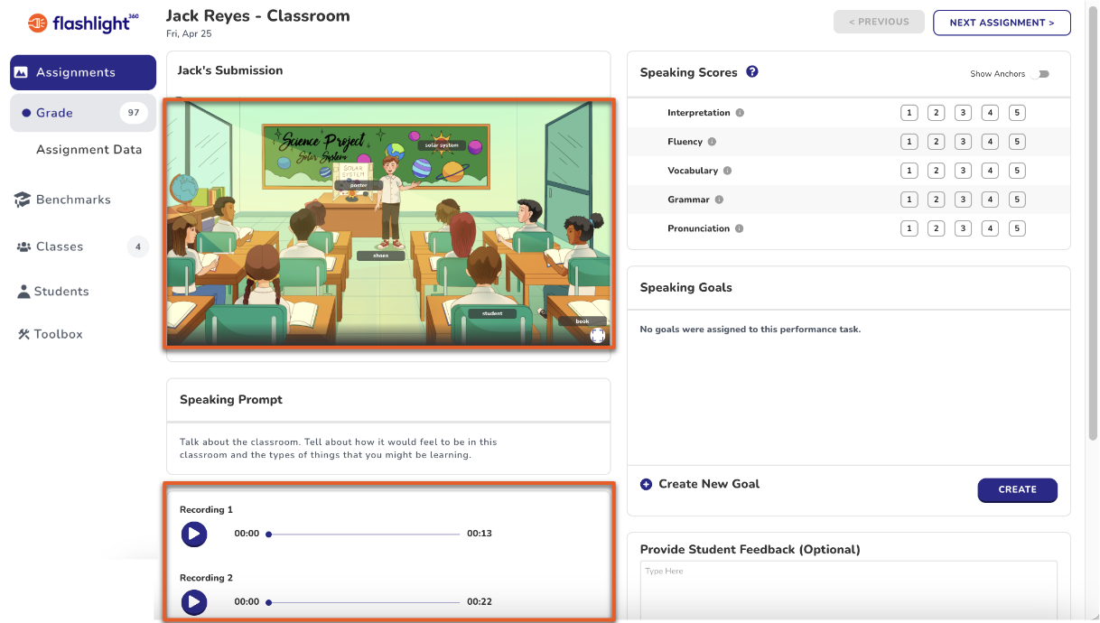1100x623 pixels.
Task: Click the Speaking Prompt heading
Action: pos(231,399)
